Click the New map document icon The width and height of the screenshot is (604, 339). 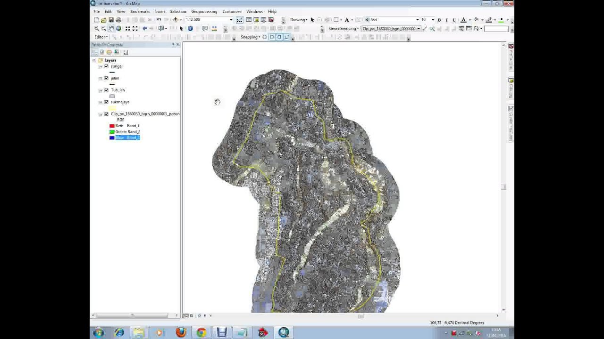[96, 20]
